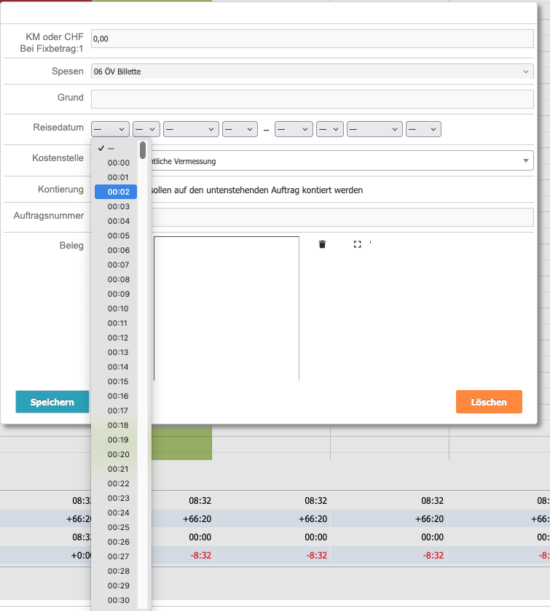The image size is (550, 611).
Task: Open the last dropdown in Reisedatum row
Action: [x=423, y=129]
